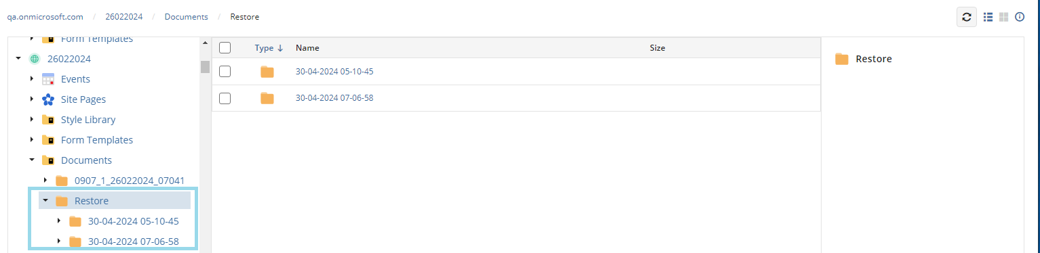Click the 26022024 site globe icon
The height and width of the screenshot is (253, 1040).
35,59
